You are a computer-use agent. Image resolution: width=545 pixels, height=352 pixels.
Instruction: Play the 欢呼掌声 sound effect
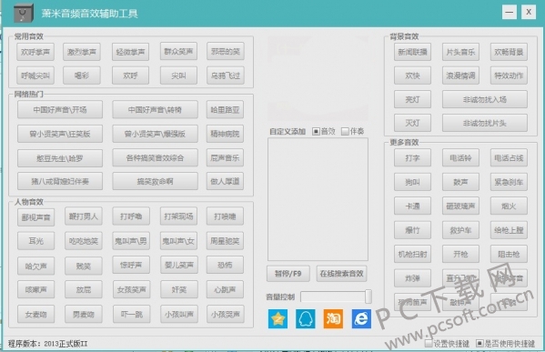[35, 52]
